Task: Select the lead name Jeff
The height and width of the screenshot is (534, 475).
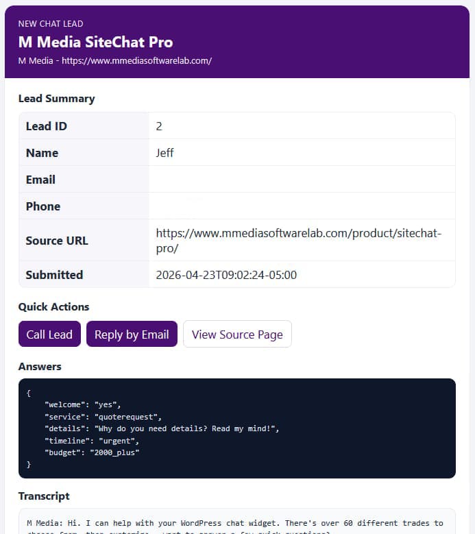Action: click(165, 153)
